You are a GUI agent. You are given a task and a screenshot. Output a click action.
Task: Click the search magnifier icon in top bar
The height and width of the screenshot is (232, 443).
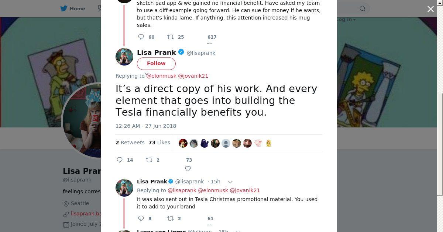pyautogui.click(x=363, y=8)
